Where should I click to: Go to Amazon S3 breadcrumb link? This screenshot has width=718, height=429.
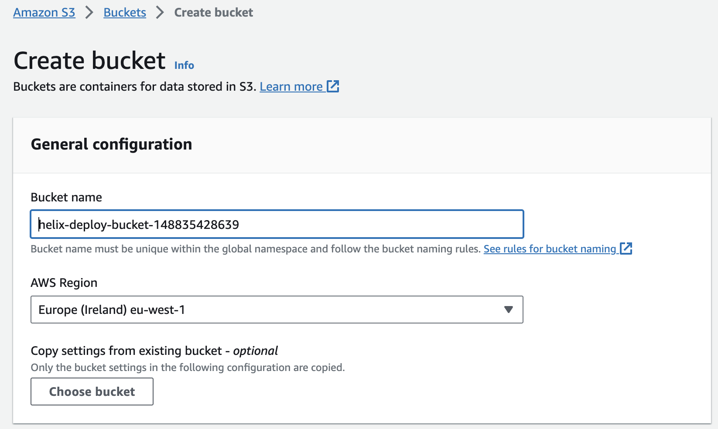click(x=44, y=13)
